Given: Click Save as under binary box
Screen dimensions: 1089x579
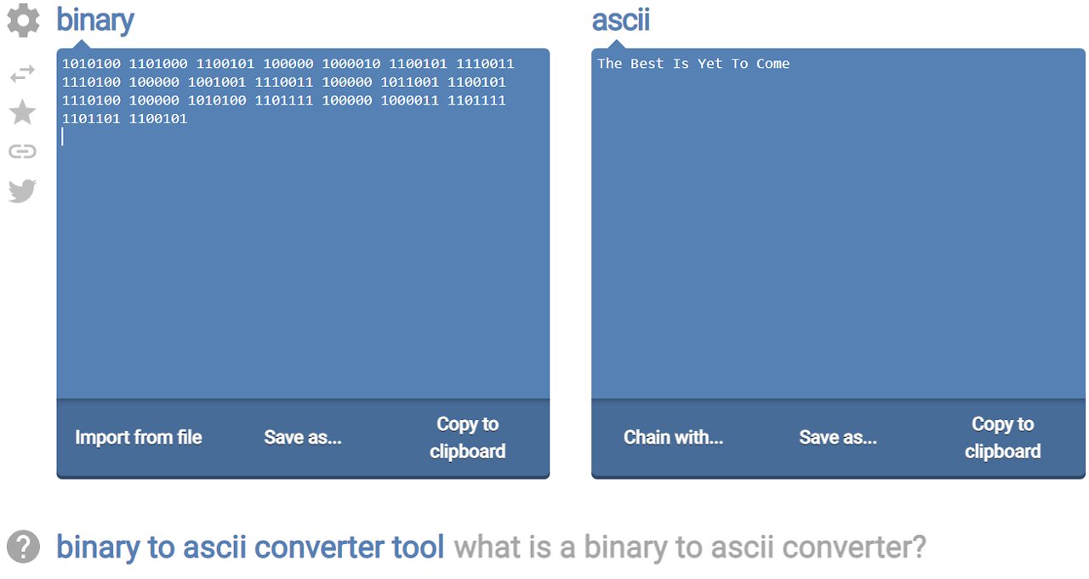Looking at the screenshot, I should coord(303,437).
